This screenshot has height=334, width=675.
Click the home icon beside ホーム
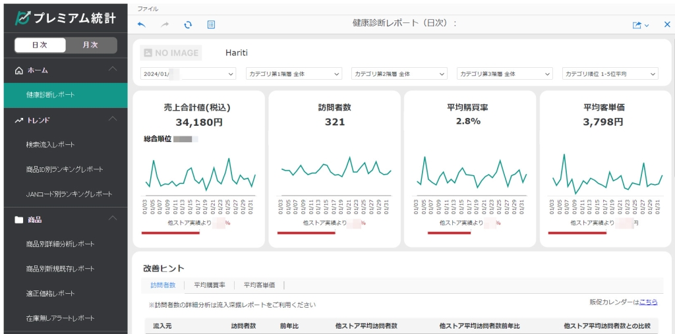(x=18, y=70)
